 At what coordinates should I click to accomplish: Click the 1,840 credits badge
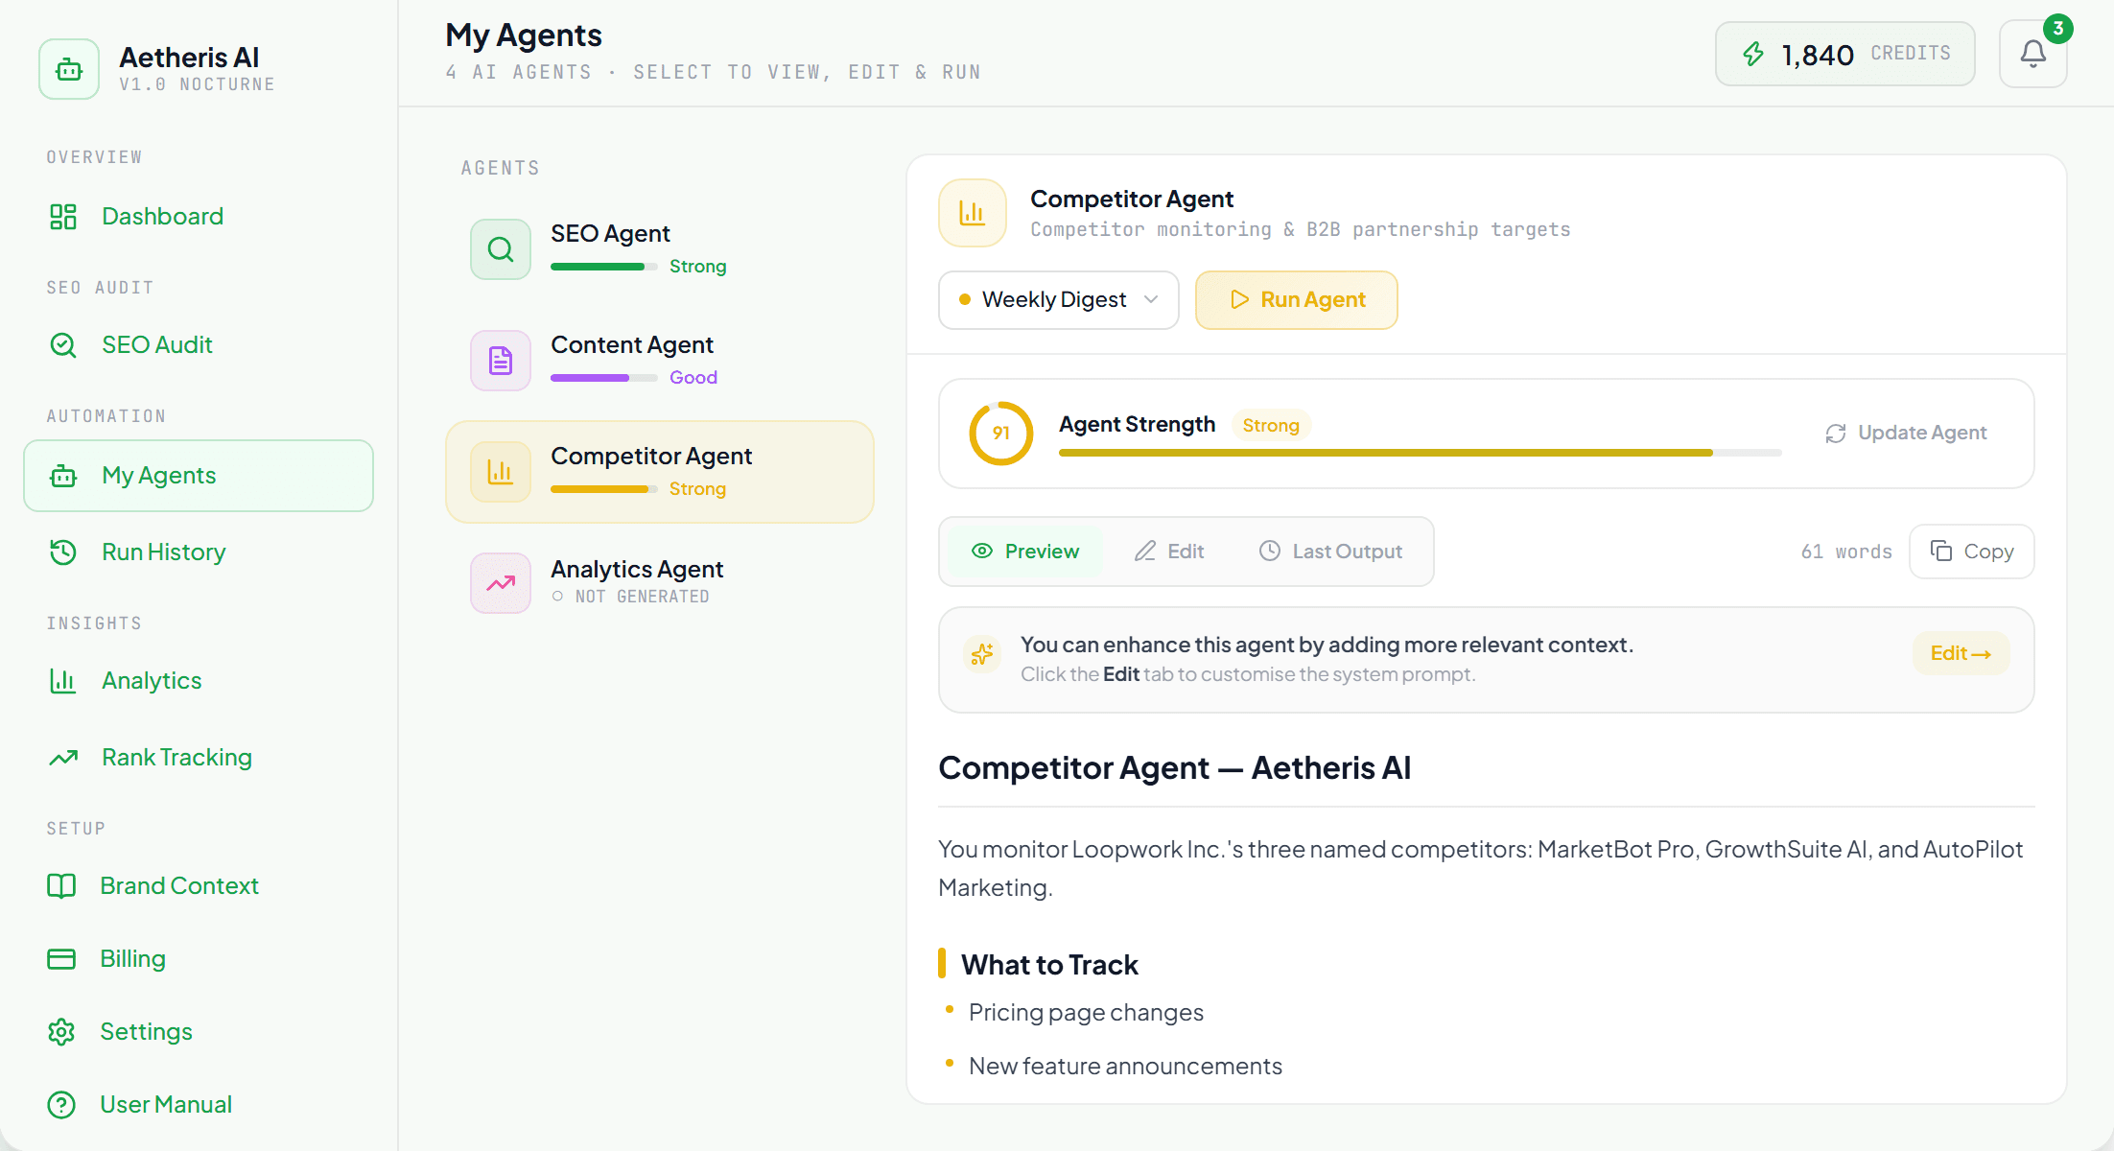[1845, 54]
